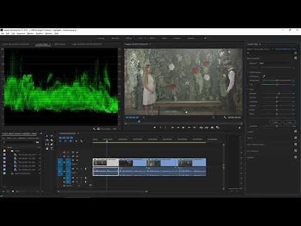Select the sequence item in Project panel

tap(22, 173)
